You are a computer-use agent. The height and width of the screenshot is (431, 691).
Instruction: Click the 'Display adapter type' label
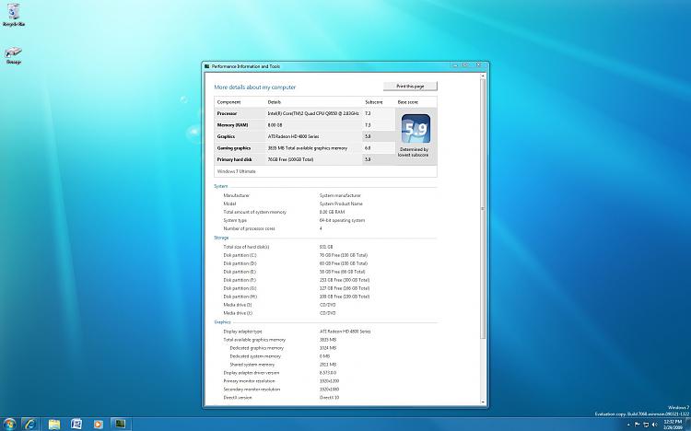242,332
